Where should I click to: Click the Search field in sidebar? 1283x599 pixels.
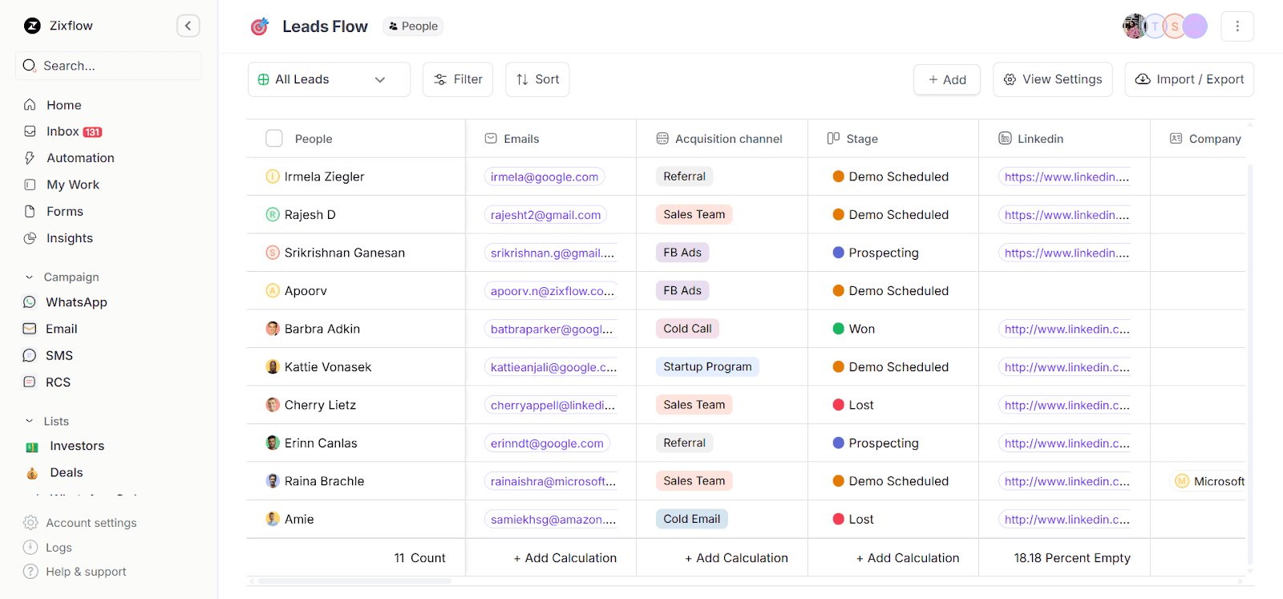(108, 66)
